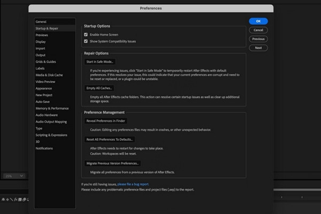
Task: Uncheck Show System Compatibility Issues
Action: (x=86, y=41)
